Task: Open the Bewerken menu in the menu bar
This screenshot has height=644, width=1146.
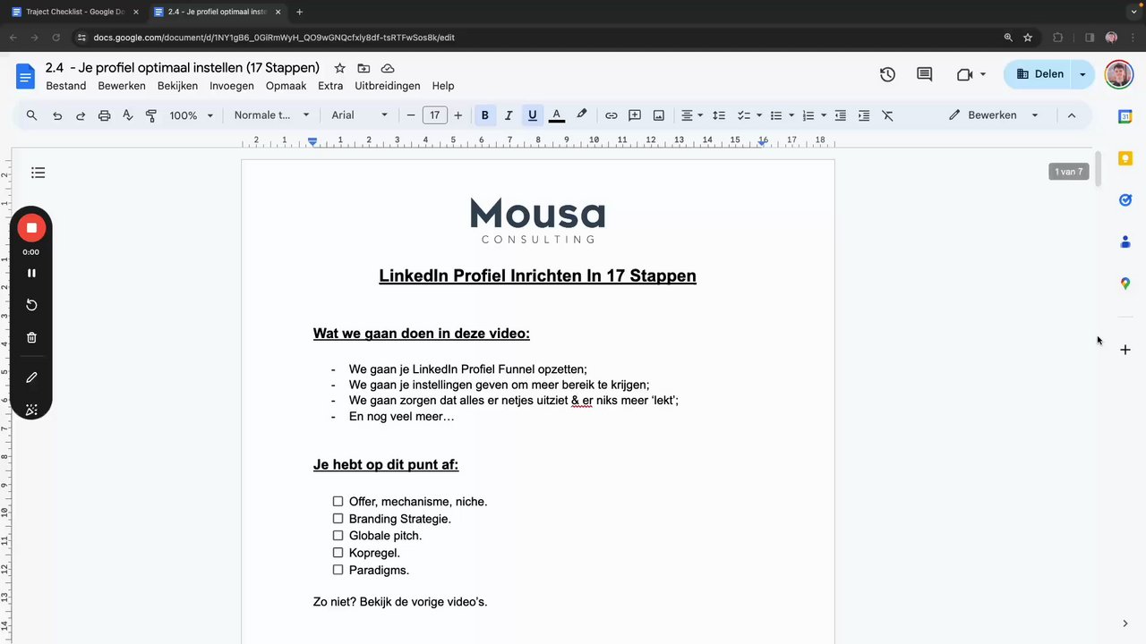Action: click(122, 86)
